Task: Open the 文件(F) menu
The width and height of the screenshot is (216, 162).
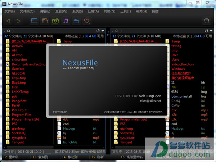Action: [9, 12]
